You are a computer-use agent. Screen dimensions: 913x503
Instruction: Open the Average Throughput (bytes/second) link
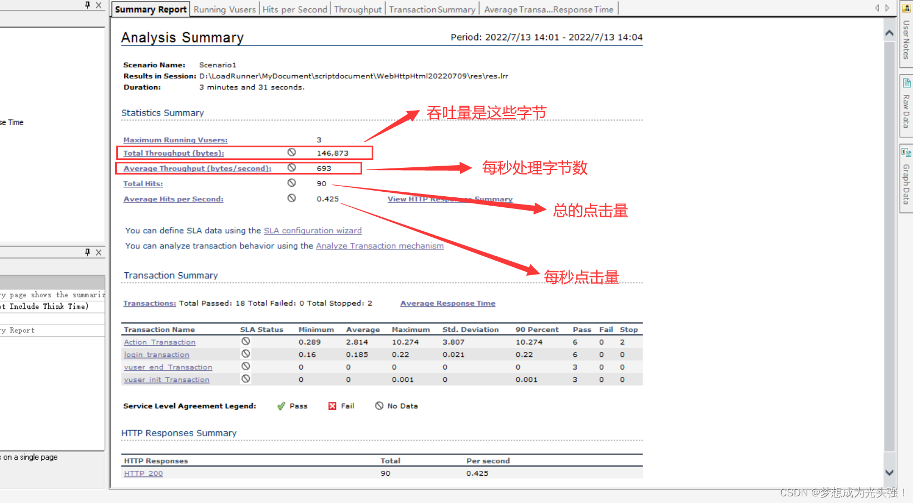point(198,168)
